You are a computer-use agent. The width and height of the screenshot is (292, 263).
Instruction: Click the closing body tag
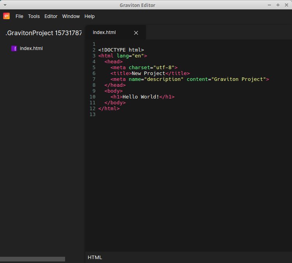(x=115, y=103)
